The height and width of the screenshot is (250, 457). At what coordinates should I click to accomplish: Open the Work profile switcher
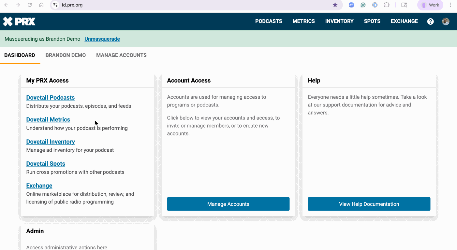pos(430,5)
